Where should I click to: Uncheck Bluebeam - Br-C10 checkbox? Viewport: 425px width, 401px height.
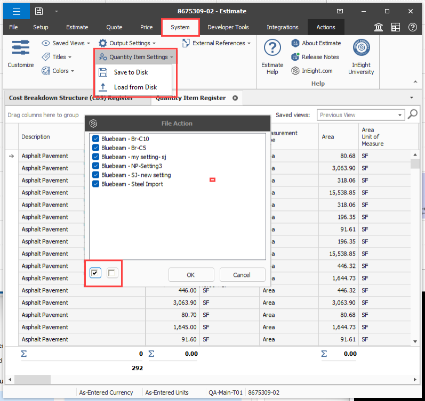point(95,139)
